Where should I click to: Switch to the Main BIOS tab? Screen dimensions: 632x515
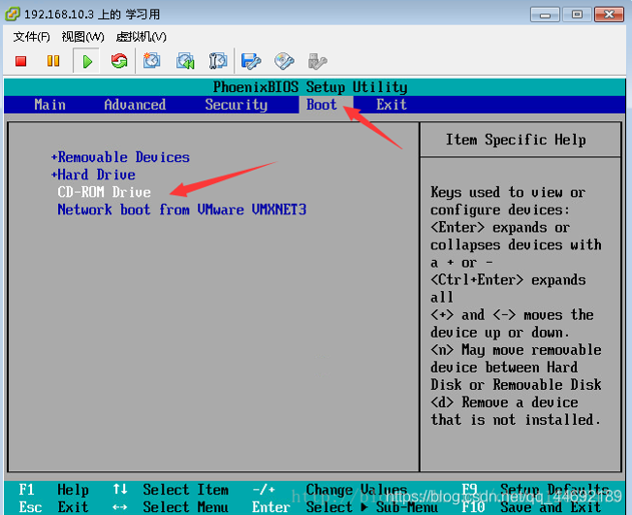pos(50,105)
